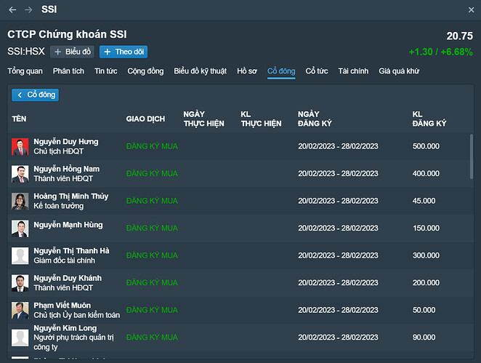Open Nguyễn Hồng Nam's name link

tap(67, 169)
